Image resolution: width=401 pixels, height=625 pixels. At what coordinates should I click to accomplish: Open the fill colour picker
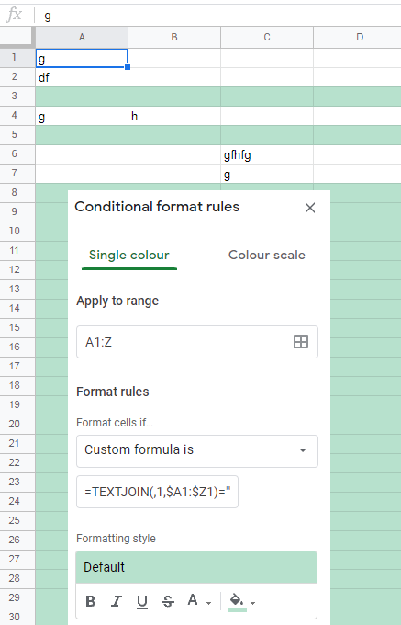[x=237, y=600]
